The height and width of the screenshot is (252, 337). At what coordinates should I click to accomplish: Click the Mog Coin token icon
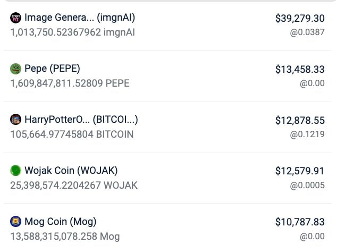16,222
